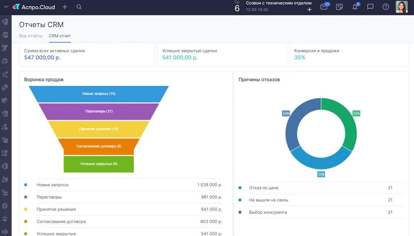Toggle Принятие решения legend item

[x=56, y=209]
